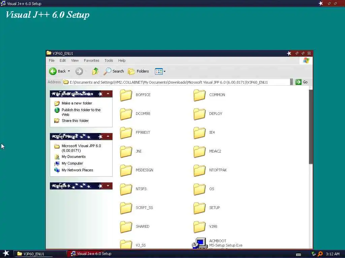
Task: Click the keyboard icon in system tray
Action: point(299,255)
